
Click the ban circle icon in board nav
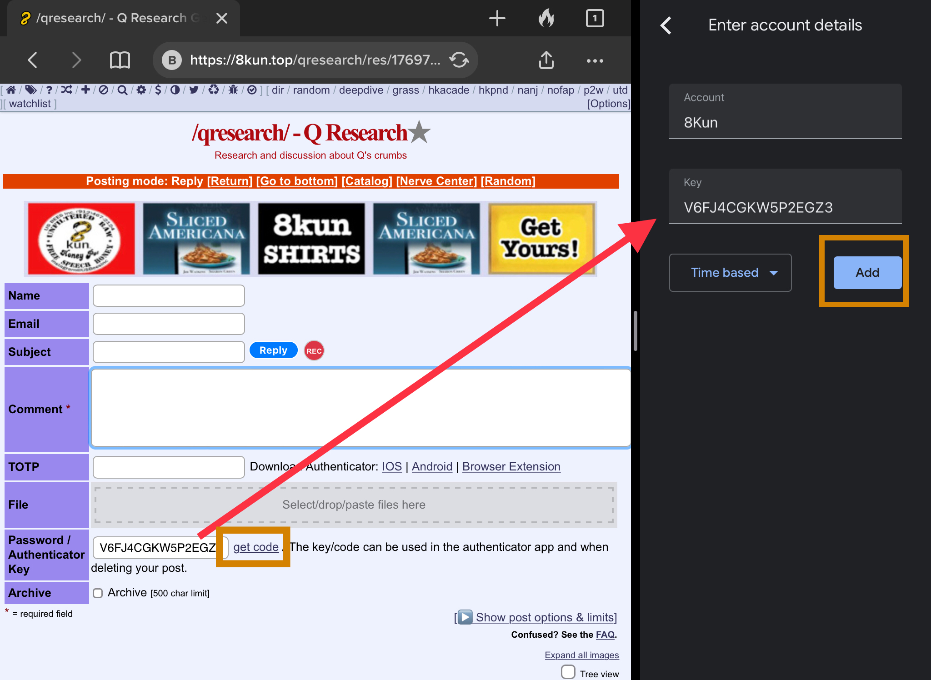tap(104, 90)
